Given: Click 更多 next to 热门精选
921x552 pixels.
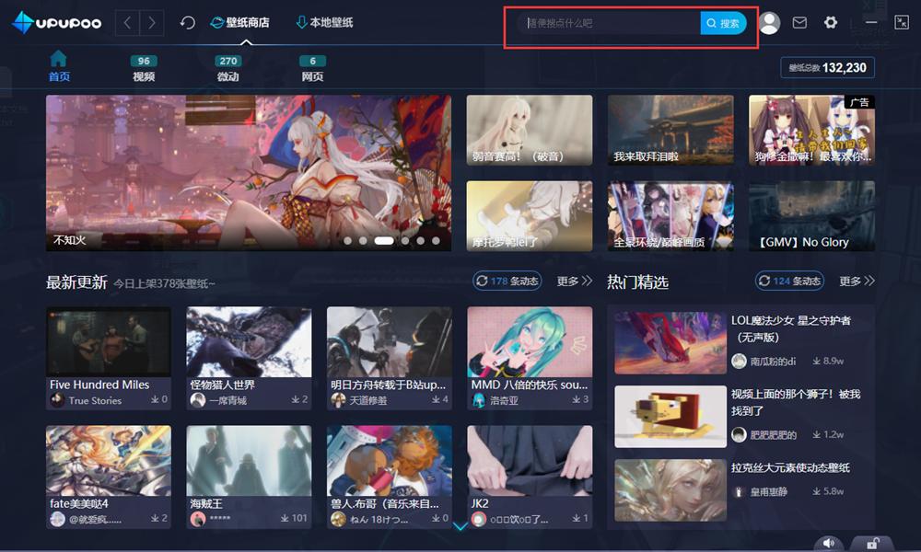Looking at the screenshot, I should click(857, 281).
